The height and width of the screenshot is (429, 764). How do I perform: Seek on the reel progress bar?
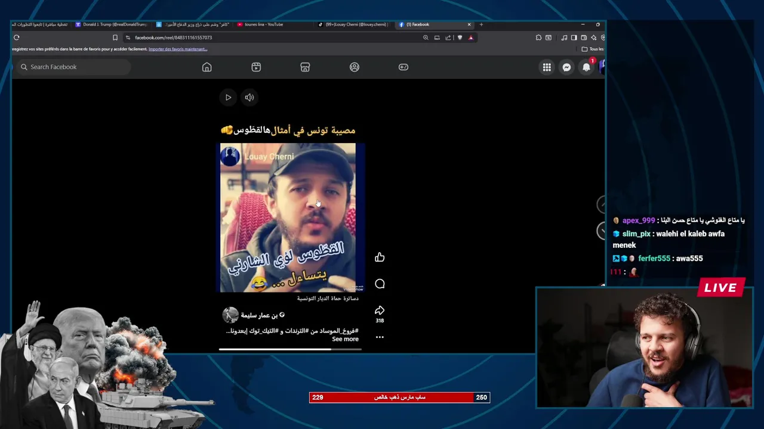[x=290, y=350]
